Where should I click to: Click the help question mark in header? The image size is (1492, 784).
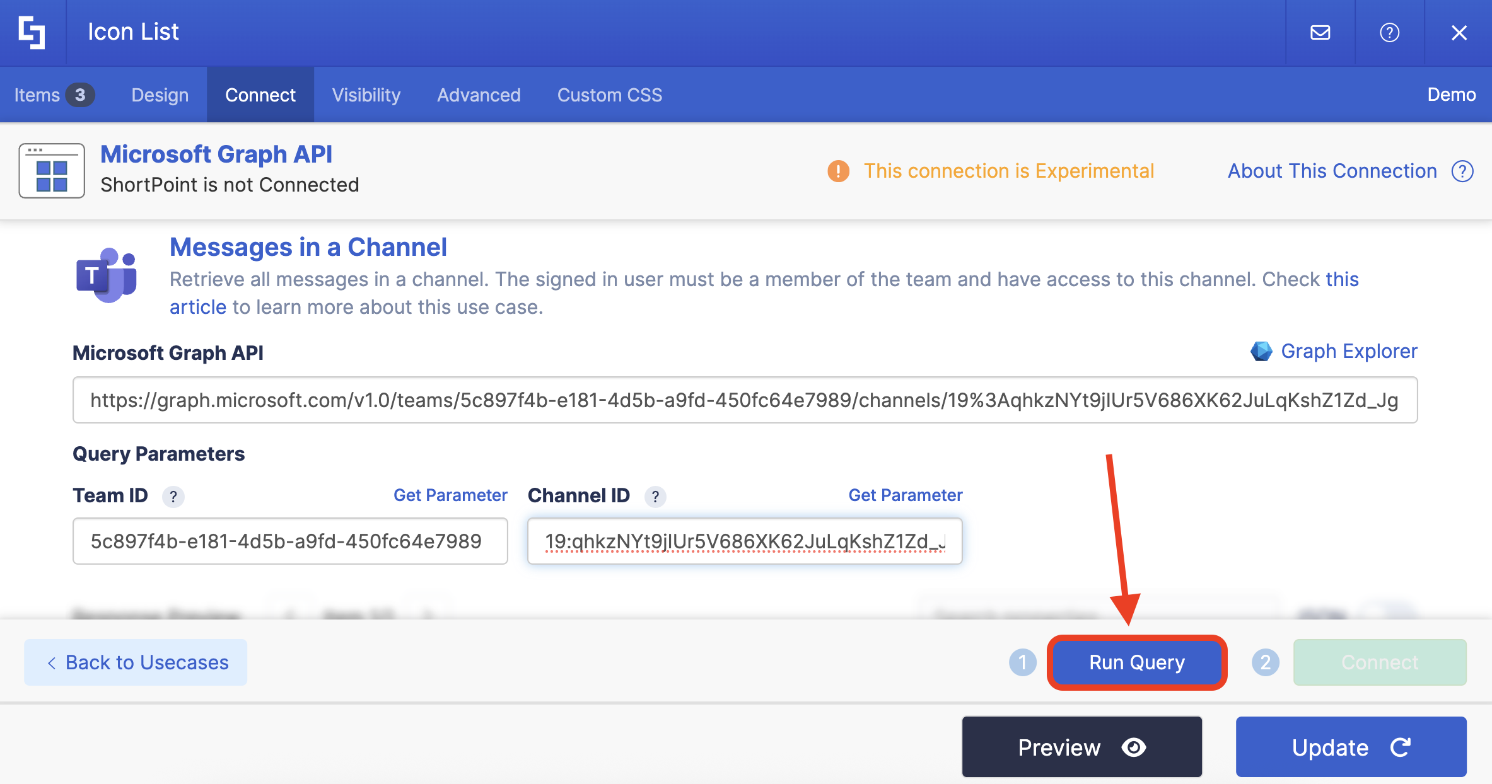tap(1389, 32)
